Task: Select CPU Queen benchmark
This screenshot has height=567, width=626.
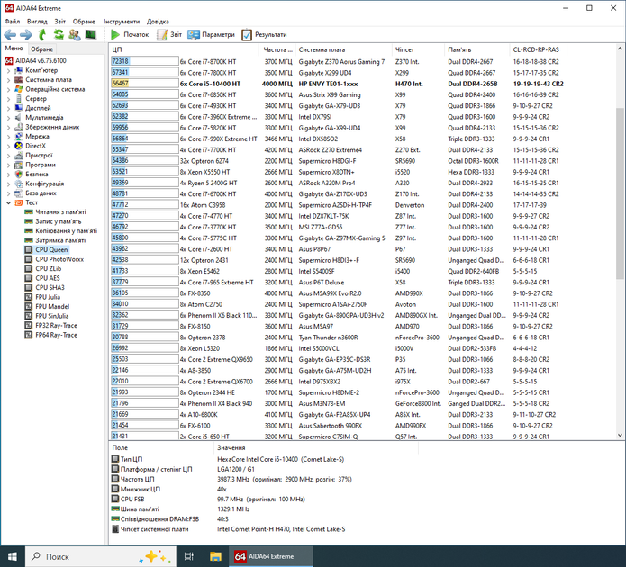Action: (51, 250)
